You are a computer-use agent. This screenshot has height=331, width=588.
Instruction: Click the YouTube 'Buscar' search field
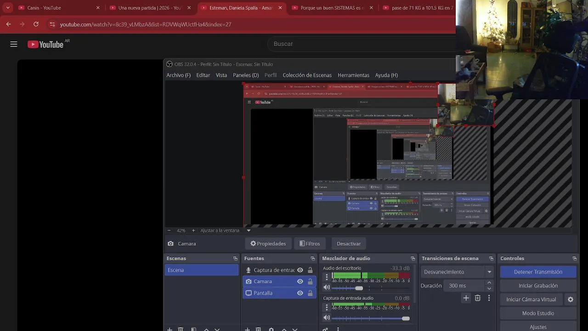tap(361, 44)
